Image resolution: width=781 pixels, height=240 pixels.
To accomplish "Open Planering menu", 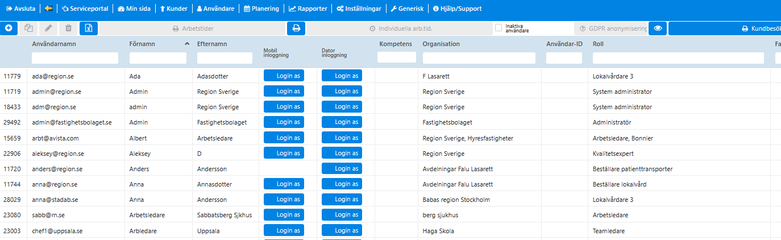I will point(261,9).
